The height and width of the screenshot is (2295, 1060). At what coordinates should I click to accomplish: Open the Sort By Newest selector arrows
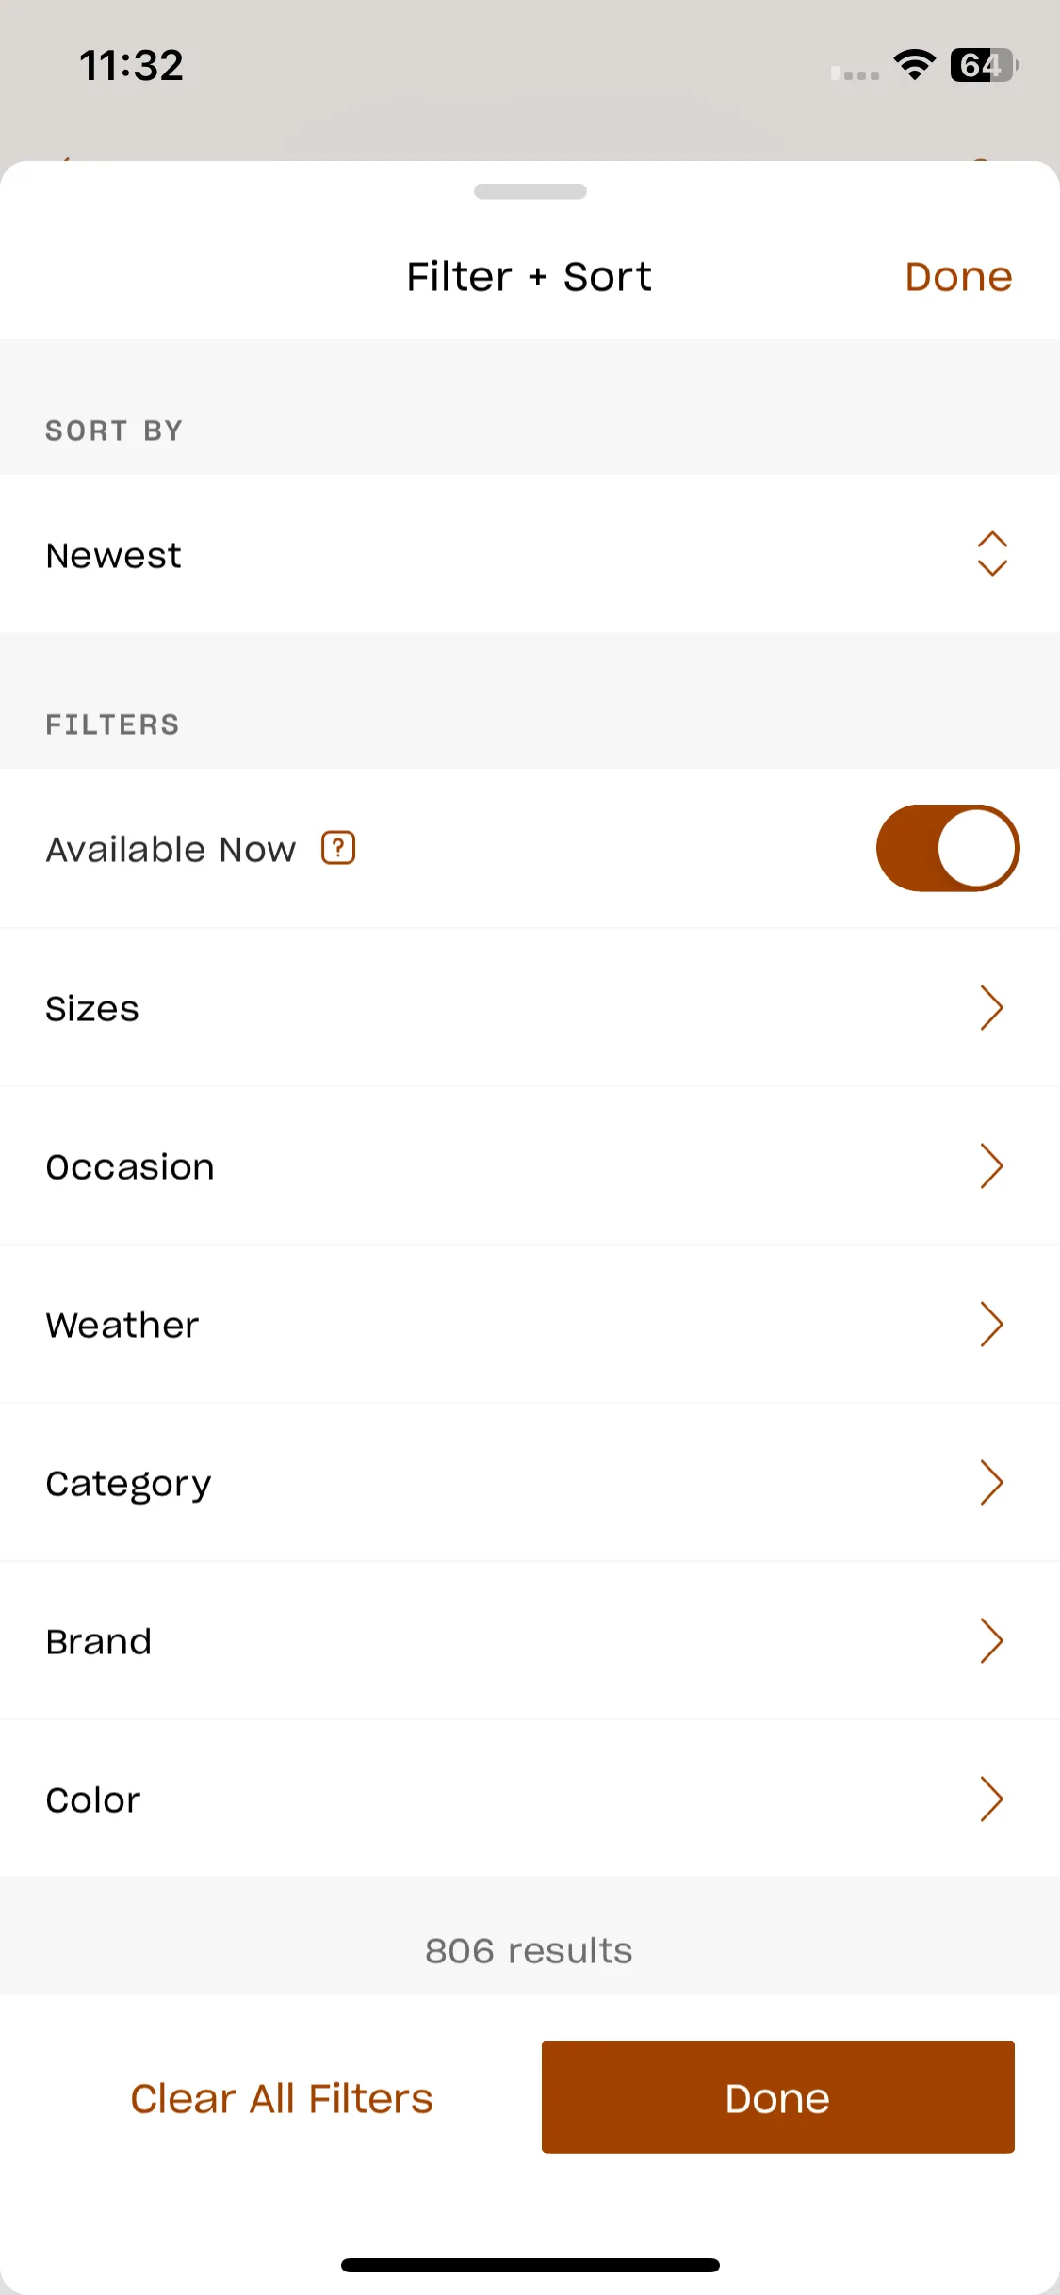click(x=992, y=554)
